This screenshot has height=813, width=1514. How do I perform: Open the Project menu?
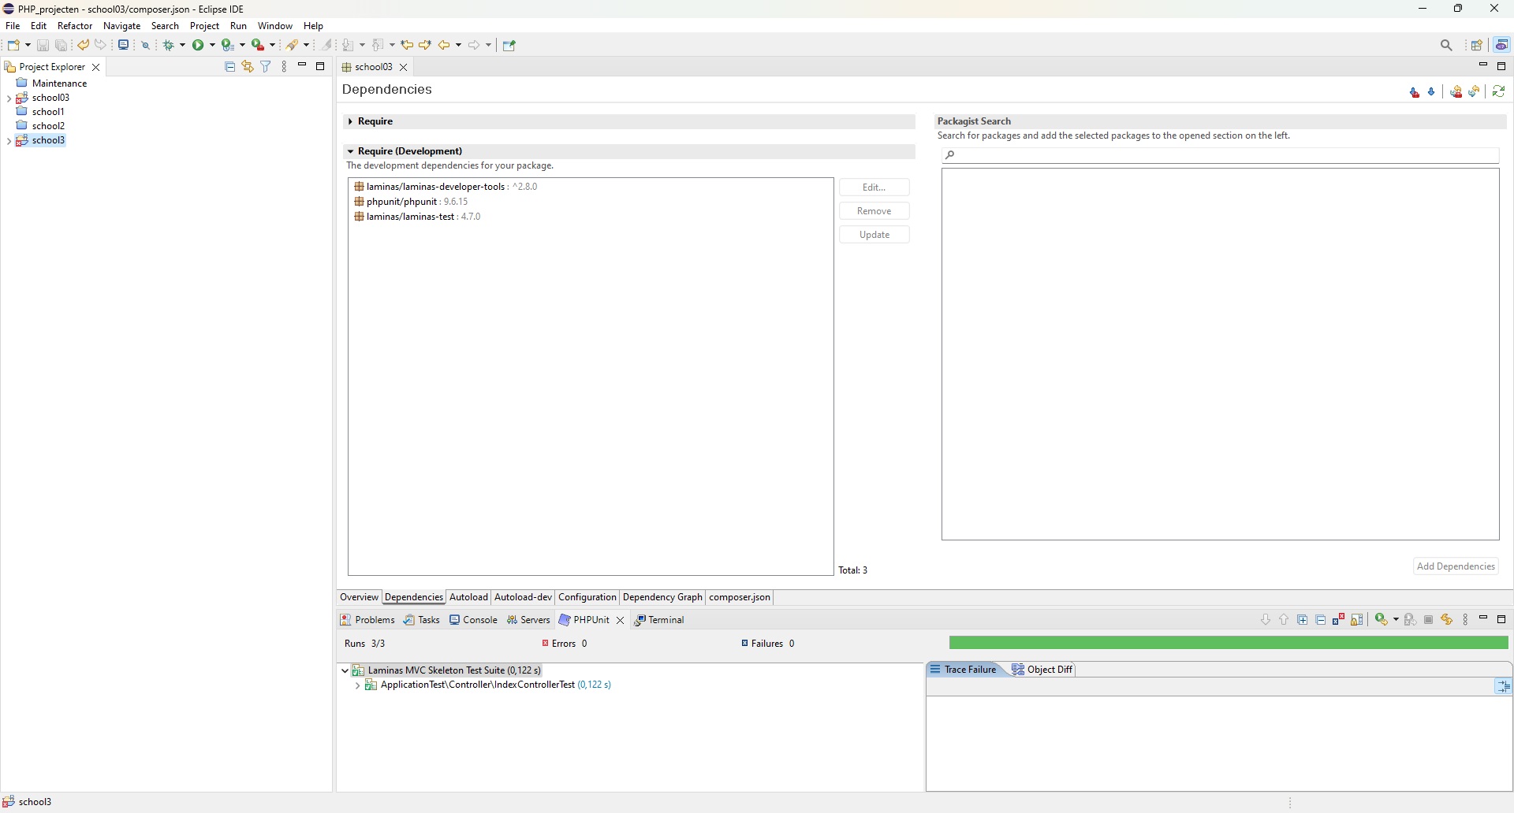point(205,26)
